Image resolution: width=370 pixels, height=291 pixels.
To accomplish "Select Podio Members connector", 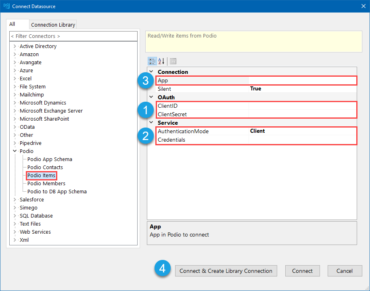I will pyautogui.click(x=46, y=183).
